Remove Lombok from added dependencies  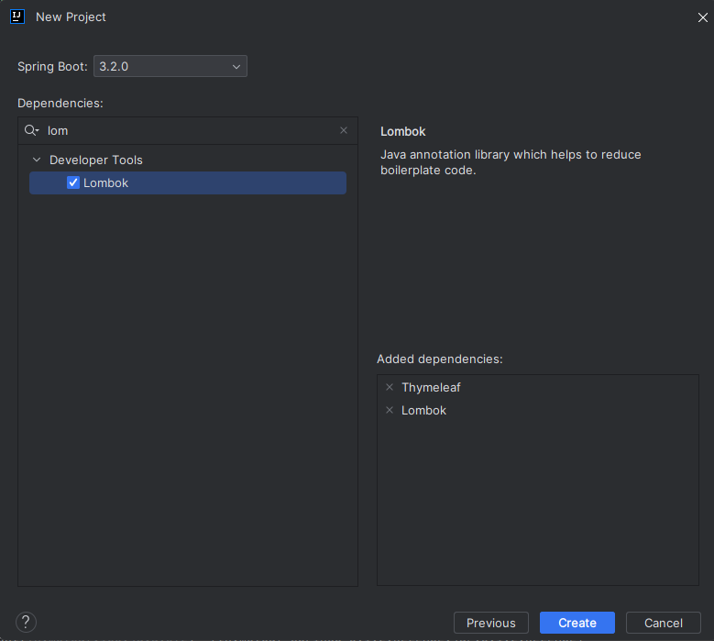tap(390, 410)
